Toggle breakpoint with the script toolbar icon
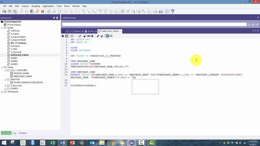The height and width of the screenshot is (146, 260). (x=85, y=36)
